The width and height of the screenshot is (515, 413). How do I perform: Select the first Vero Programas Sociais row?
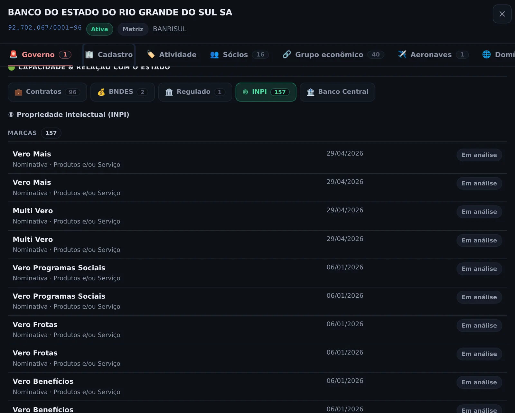tap(257, 273)
